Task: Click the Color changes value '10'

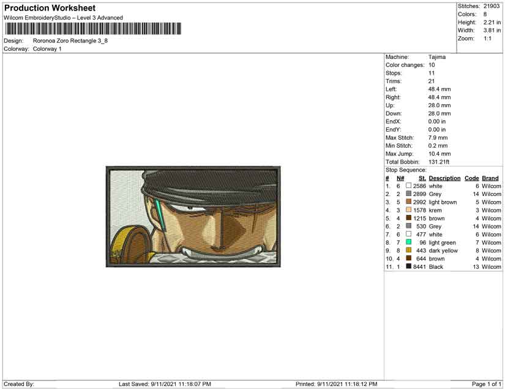Action: pos(432,65)
